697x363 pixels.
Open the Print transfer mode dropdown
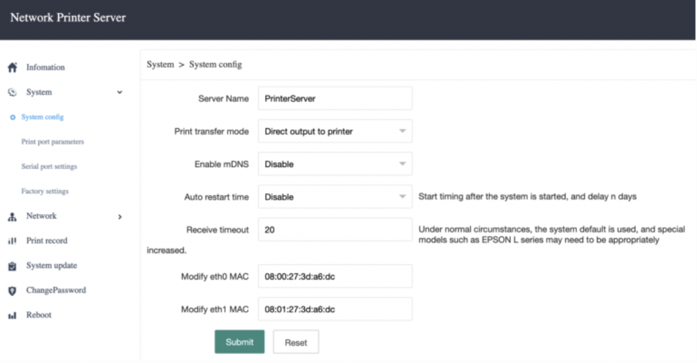(335, 131)
